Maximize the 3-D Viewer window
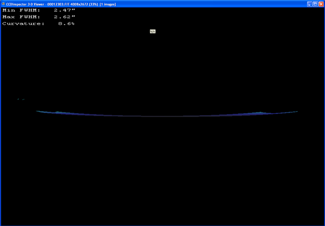 [315, 4]
